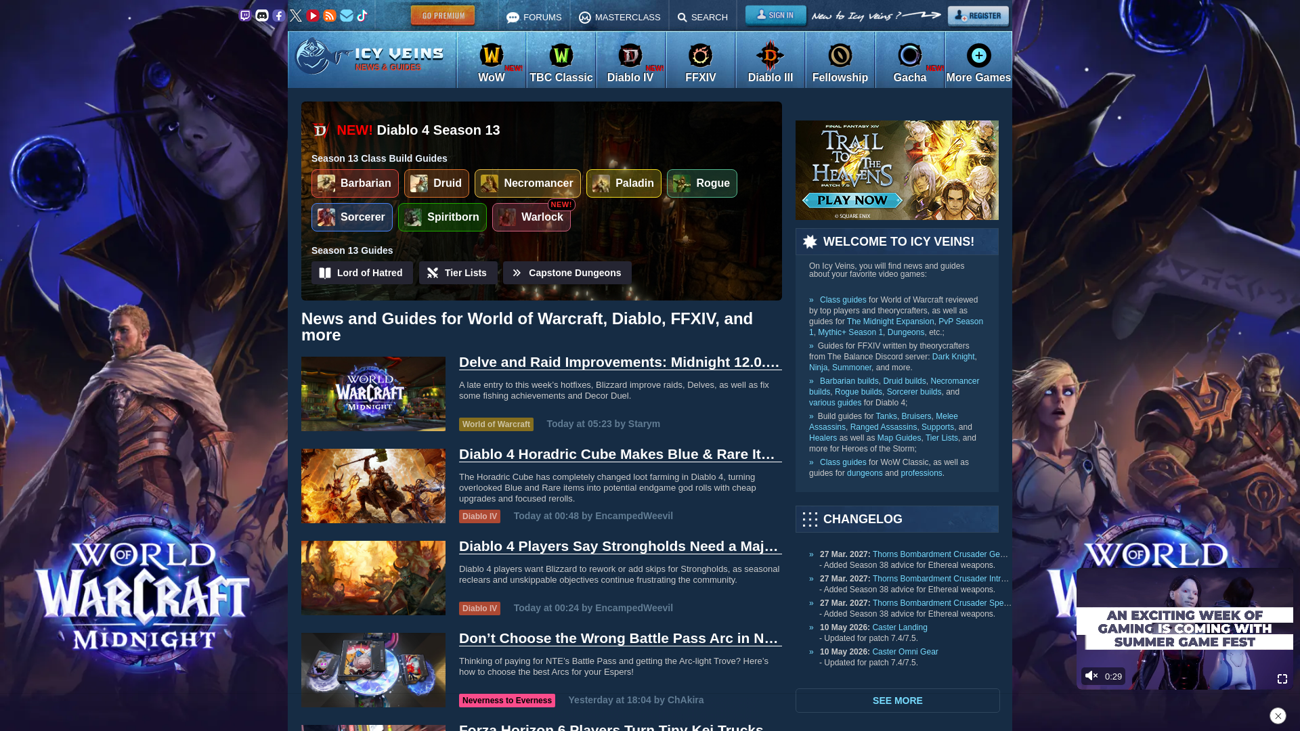Open the Capstone Dungeons guide
Image resolution: width=1300 pixels, height=731 pixels.
coord(567,273)
